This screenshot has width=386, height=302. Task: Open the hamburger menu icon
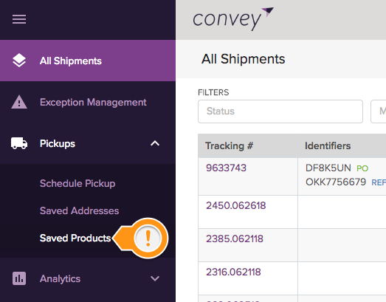pos(19,19)
